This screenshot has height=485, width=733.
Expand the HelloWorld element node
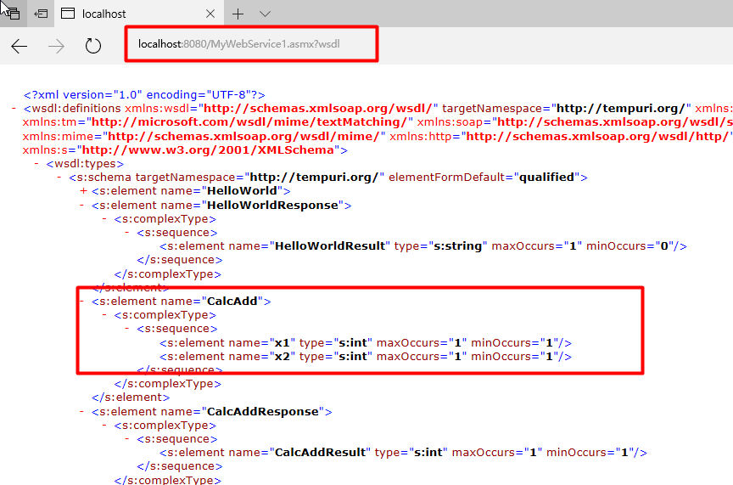tap(84, 191)
